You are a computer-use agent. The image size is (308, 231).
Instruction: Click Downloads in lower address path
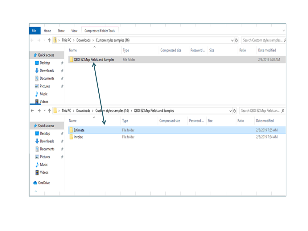83,111
